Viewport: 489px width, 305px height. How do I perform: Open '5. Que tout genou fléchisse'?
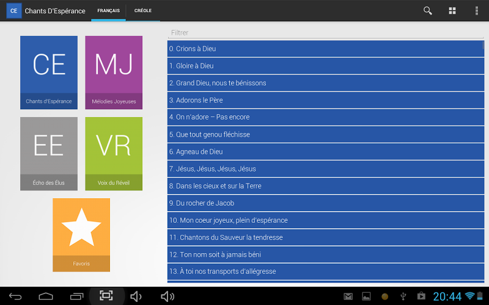[x=326, y=134]
